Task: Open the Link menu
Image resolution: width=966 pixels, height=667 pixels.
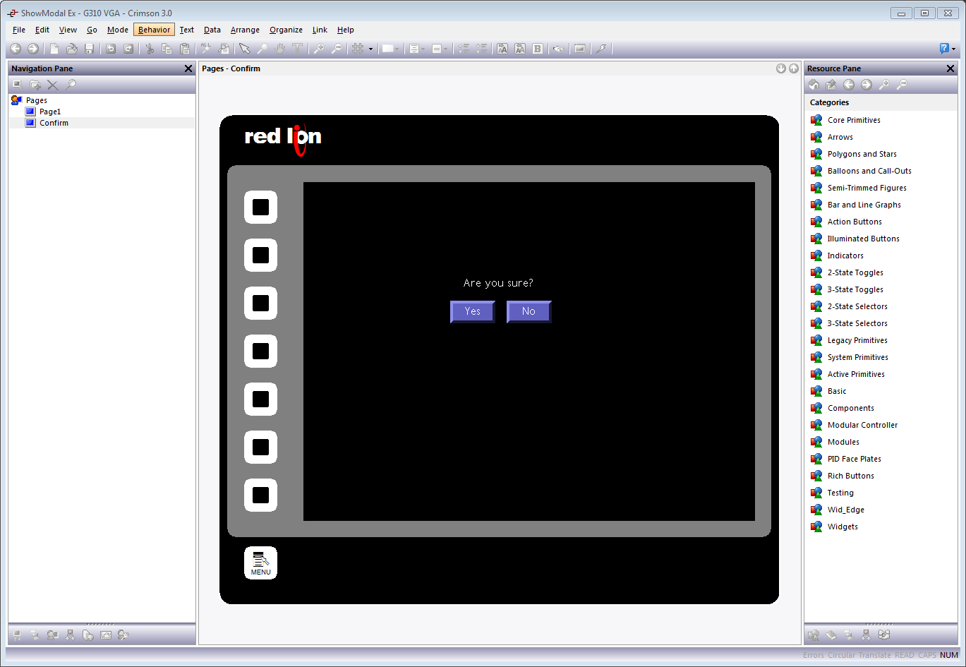Action: [x=320, y=30]
